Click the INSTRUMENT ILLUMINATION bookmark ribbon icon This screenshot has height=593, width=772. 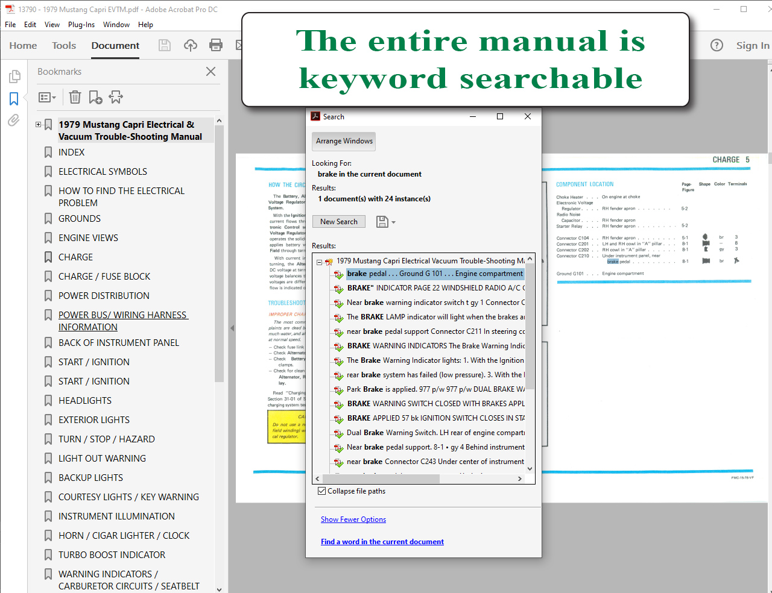[48, 516]
